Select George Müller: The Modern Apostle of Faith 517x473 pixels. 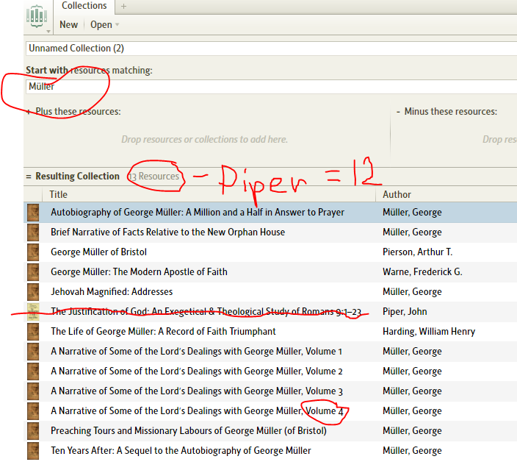click(x=139, y=271)
